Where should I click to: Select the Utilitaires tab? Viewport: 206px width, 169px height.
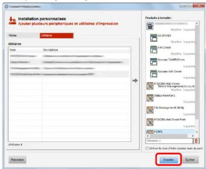57,35
